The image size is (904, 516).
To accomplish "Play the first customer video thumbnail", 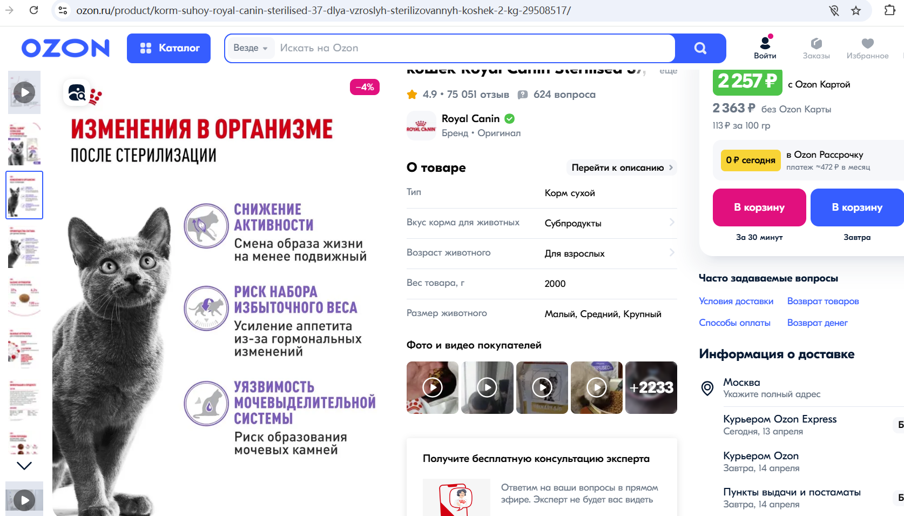I will click(x=433, y=387).
